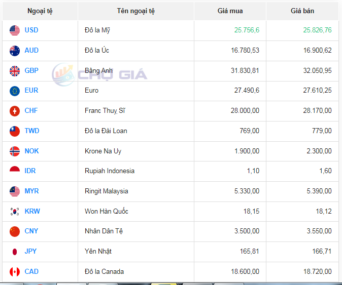This screenshot has width=342, height=285.
Task: Click the Indonesian flag icon for IDR
Action: click(15, 169)
